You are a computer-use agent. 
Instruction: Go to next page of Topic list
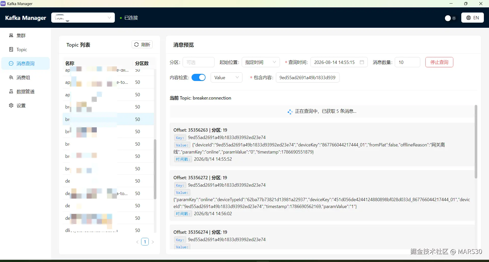coord(153,242)
